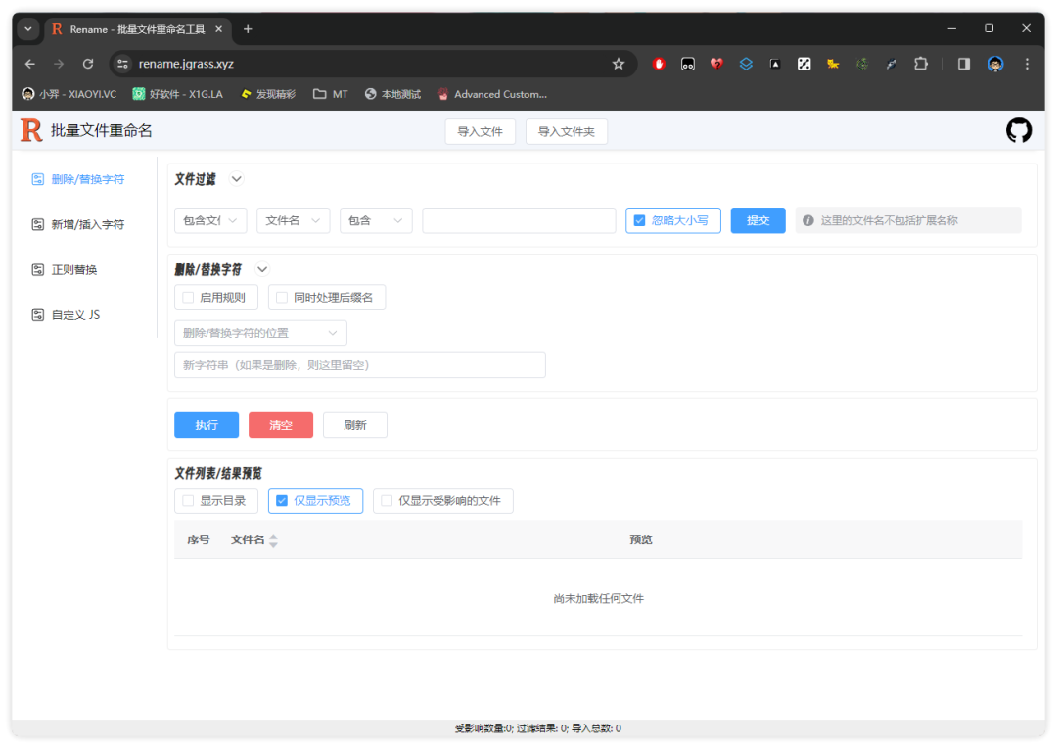Open the 删除/替换字符的位置 dropdown
Image resolution: width=1057 pixels, height=748 pixels.
pos(260,333)
